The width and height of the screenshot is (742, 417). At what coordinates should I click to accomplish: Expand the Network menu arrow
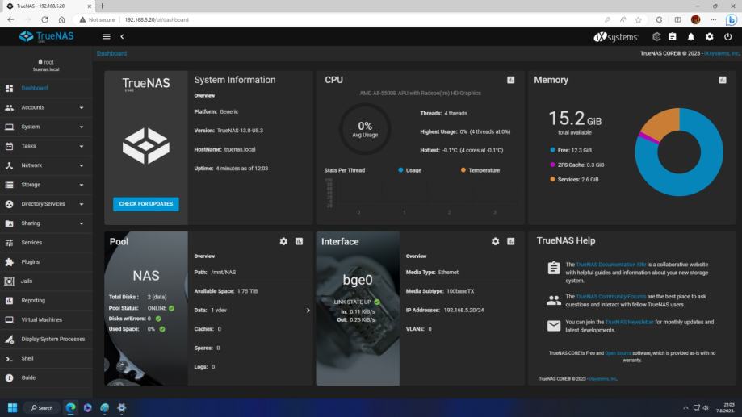82,165
